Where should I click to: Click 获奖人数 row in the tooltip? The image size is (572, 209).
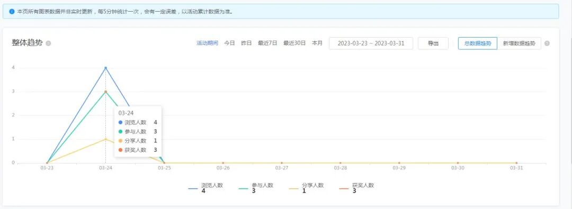click(138, 150)
